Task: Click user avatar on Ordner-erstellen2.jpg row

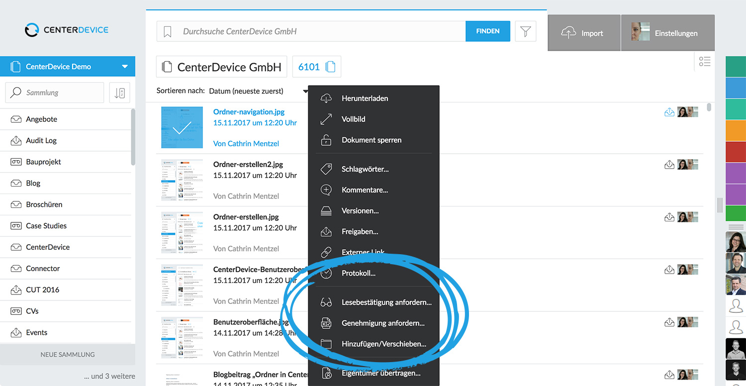Action: click(688, 165)
